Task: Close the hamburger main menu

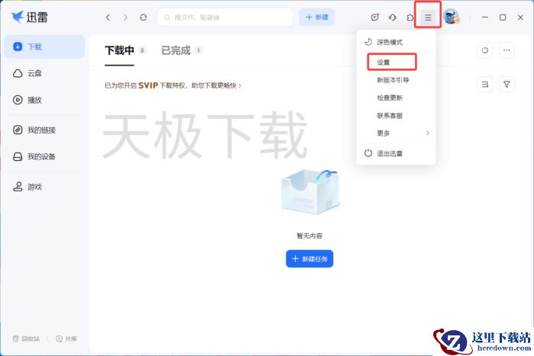Action: pyautogui.click(x=428, y=18)
